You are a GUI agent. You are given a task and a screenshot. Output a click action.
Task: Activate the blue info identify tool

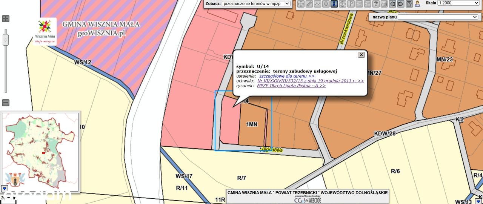pyautogui.click(x=334, y=4)
